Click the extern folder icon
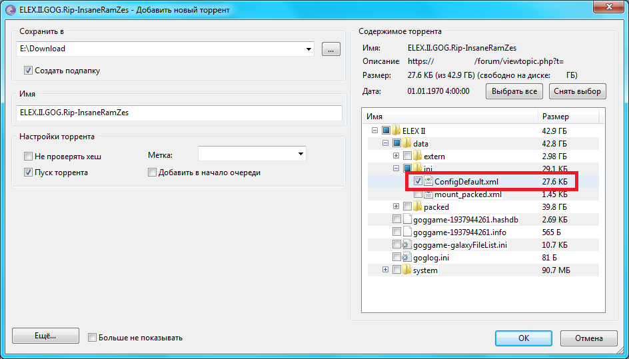 point(418,156)
